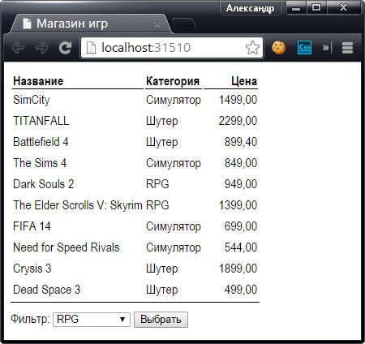Click the price 699,00
The width and height of the screenshot is (365, 344).
(241, 226)
